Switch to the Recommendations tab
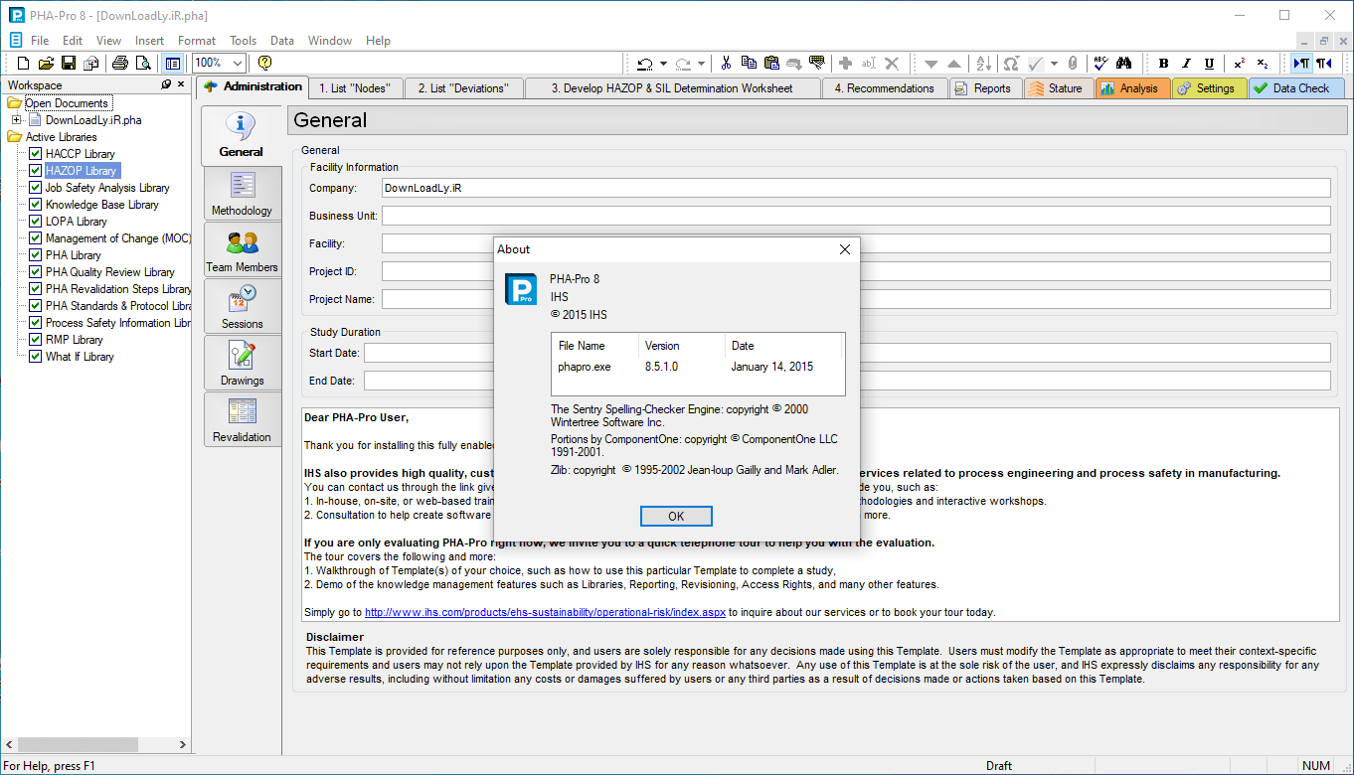Screen dimensions: 1354x775 point(885,87)
